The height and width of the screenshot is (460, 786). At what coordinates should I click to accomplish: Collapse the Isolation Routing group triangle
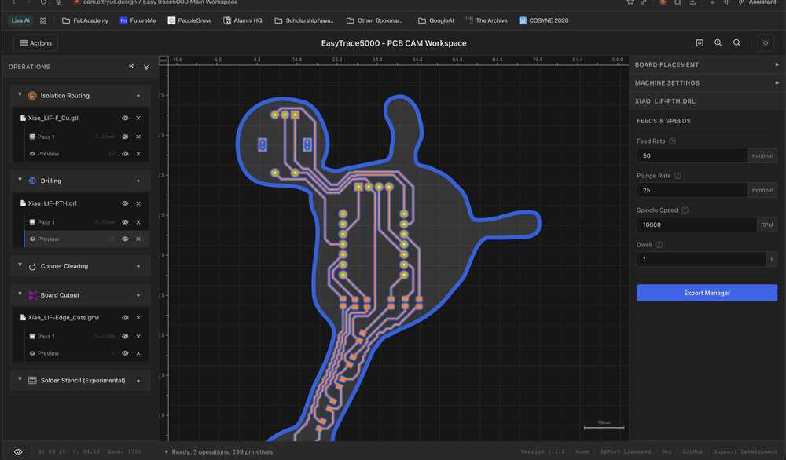(x=20, y=94)
